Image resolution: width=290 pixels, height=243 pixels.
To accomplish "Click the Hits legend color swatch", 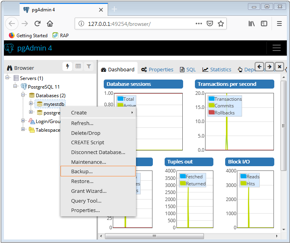I will pyautogui.click(x=243, y=183).
